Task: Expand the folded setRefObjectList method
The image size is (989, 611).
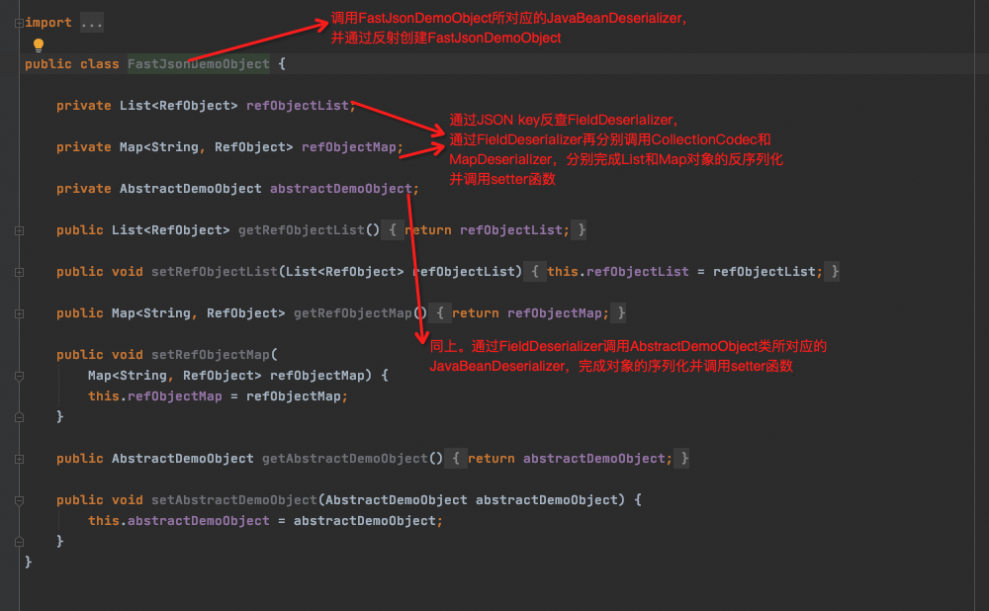Action: pyautogui.click(x=20, y=273)
